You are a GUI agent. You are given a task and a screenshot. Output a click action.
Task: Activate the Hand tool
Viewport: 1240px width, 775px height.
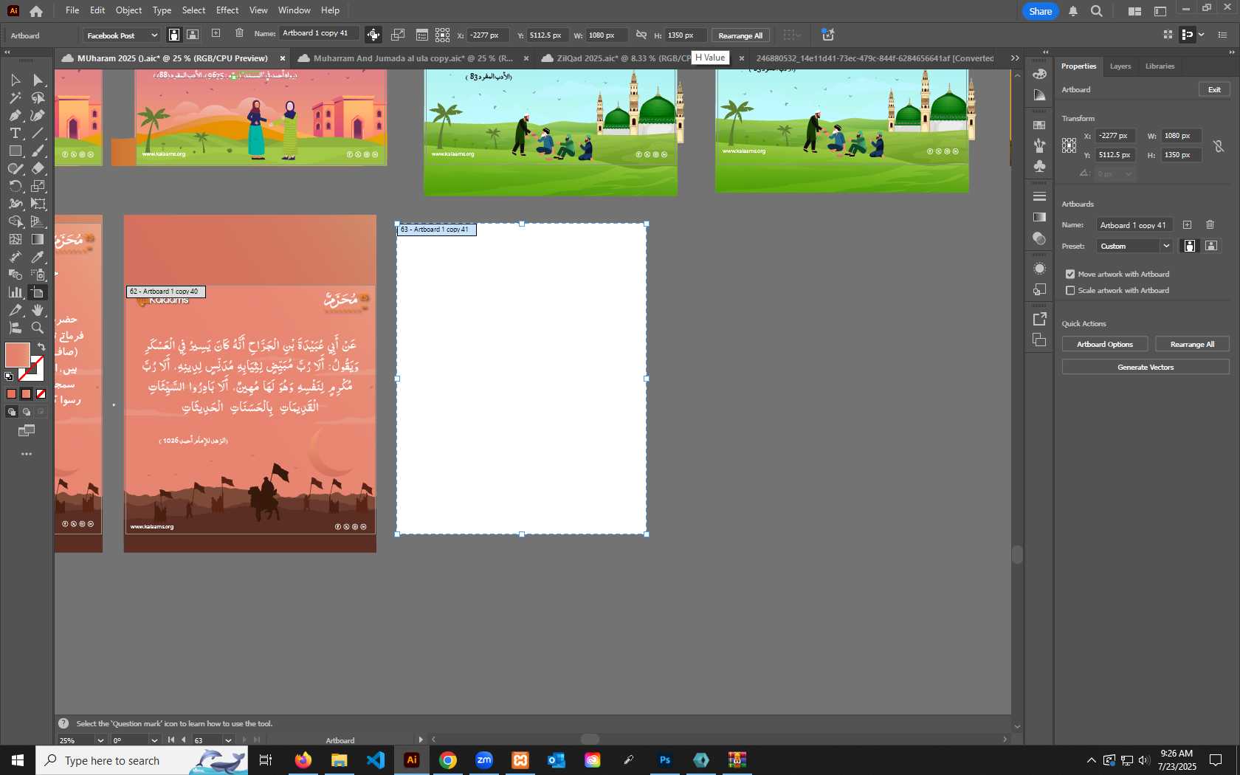pos(38,310)
